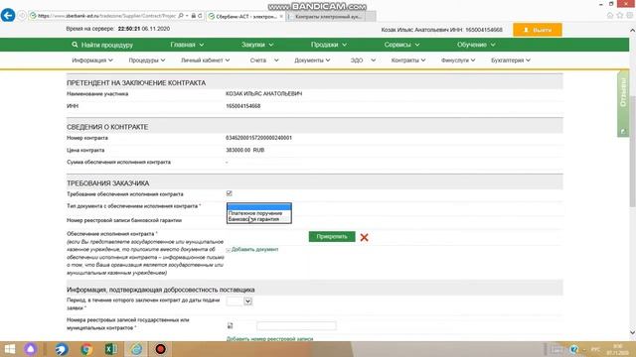Open the favorites star icon
This screenshot has width=636, height=357.
[620, 16]
